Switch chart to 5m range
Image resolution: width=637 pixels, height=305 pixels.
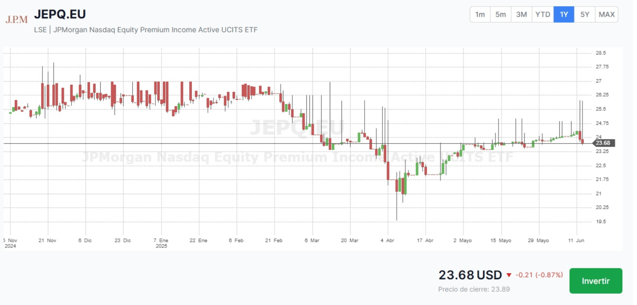point(500,15)
